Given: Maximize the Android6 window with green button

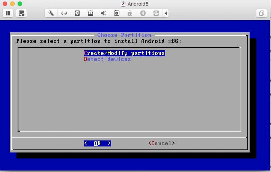Looking at the screenshot, I should [20, 4].
